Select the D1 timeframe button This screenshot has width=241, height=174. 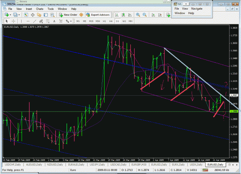(x=118, y=21)
